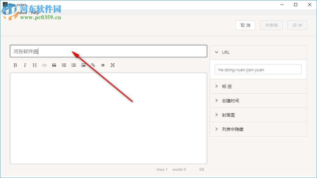
Task: Toggle bold formatting in editor toolbar
Action: 15,65
